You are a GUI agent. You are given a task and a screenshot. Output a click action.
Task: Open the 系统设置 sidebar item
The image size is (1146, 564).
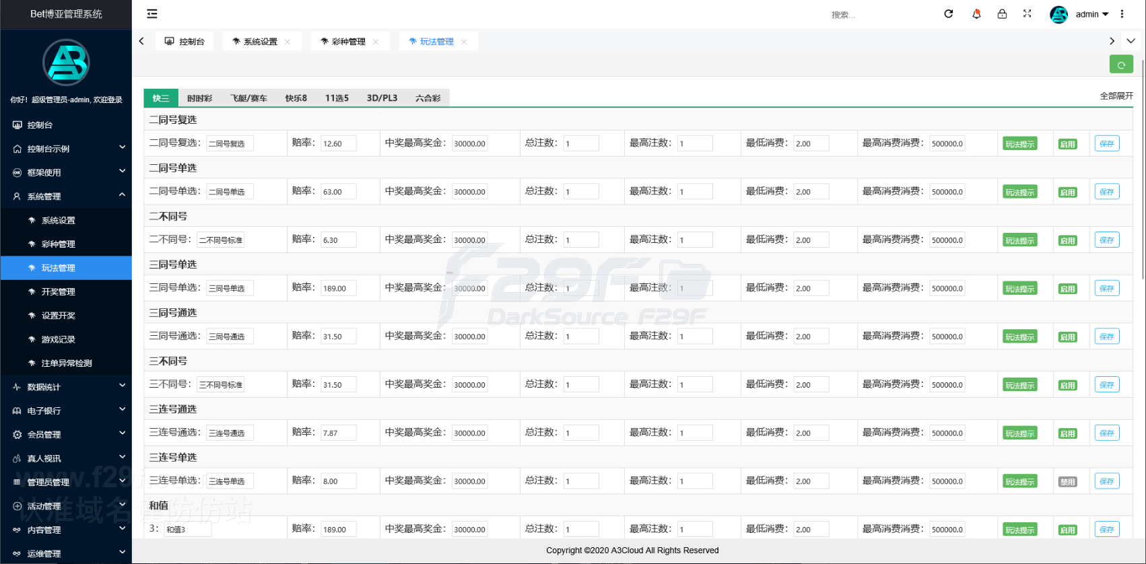[x=66, y=220]
